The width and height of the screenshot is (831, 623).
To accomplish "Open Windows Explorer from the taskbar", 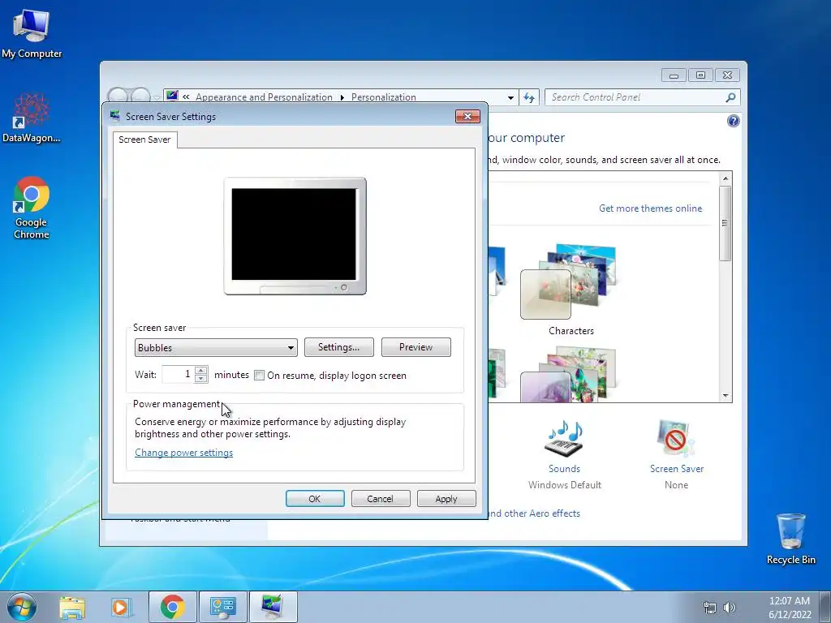I will (72, 607).
